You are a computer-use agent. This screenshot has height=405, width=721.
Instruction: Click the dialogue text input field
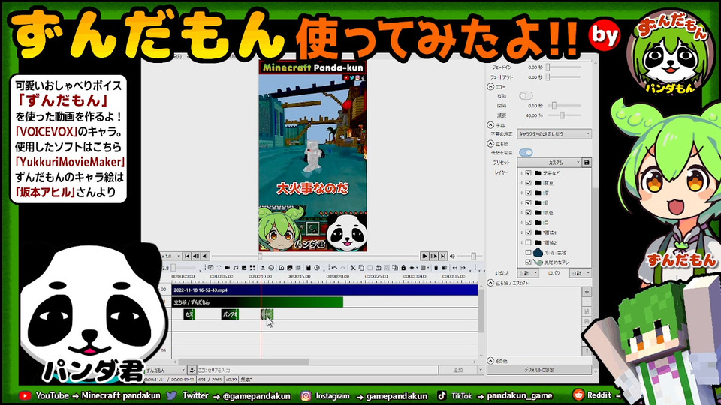tap(317, 370)
